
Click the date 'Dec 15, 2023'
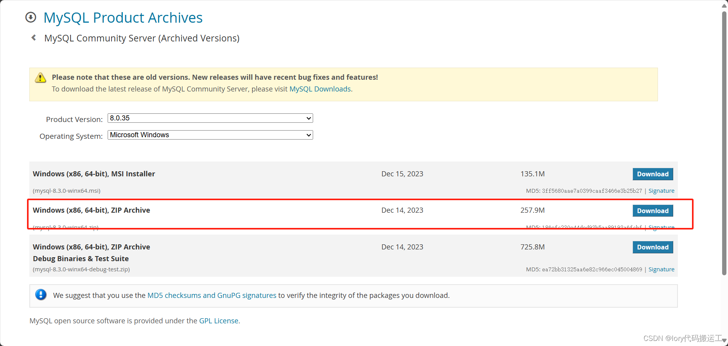pyautogui.click(x=402, y=174)
